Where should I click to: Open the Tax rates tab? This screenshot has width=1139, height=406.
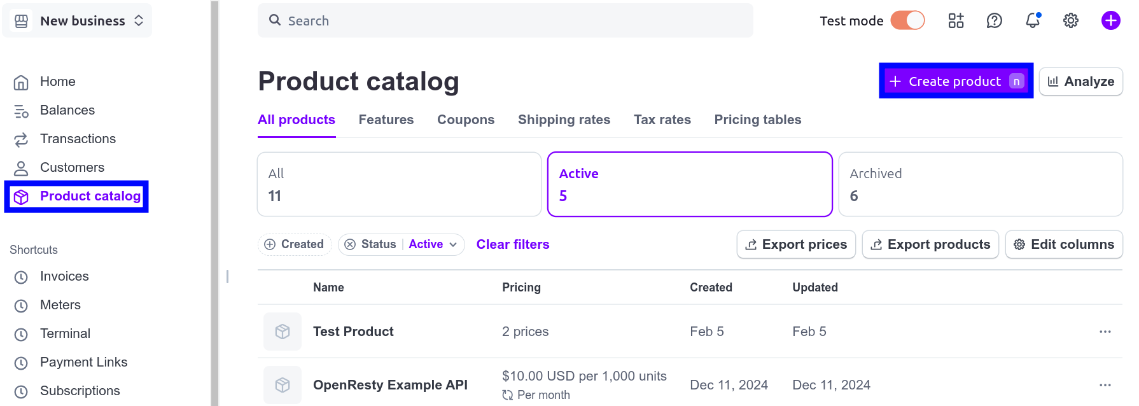(x=662, y=120)
